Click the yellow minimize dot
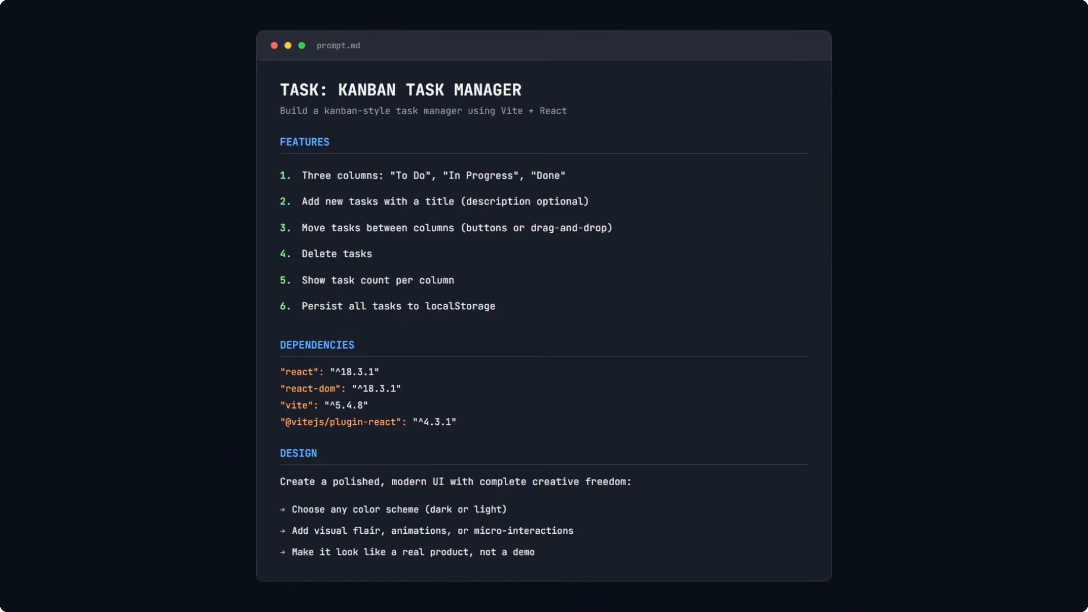 coord(288,46)
